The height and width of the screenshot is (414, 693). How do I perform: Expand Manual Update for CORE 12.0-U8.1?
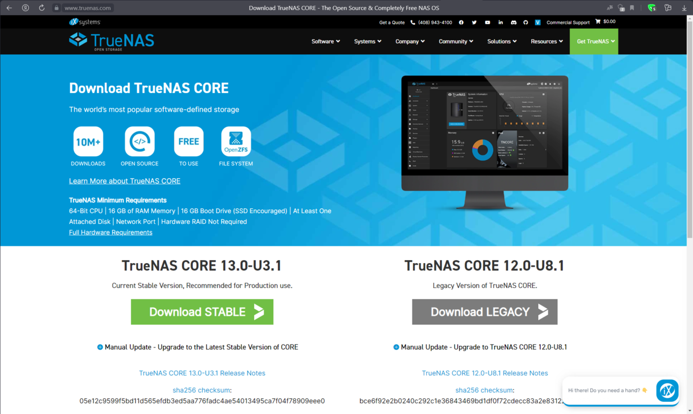click(x=480, y=348)
